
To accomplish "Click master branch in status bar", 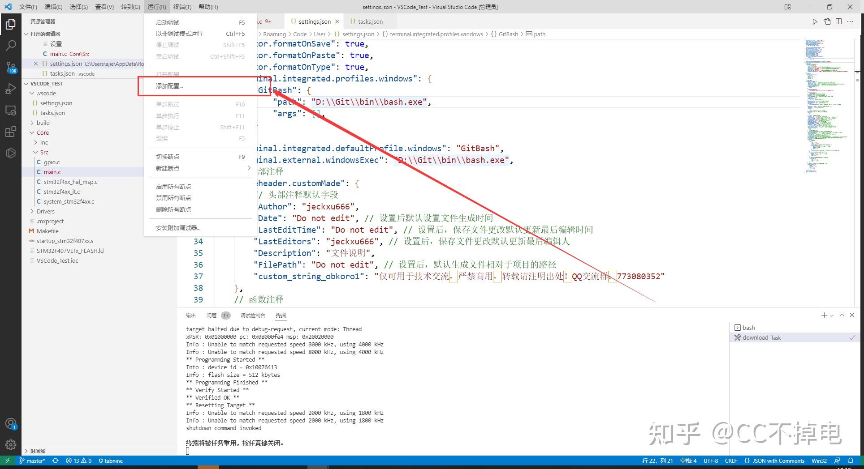I will click(x=32, y=460).
